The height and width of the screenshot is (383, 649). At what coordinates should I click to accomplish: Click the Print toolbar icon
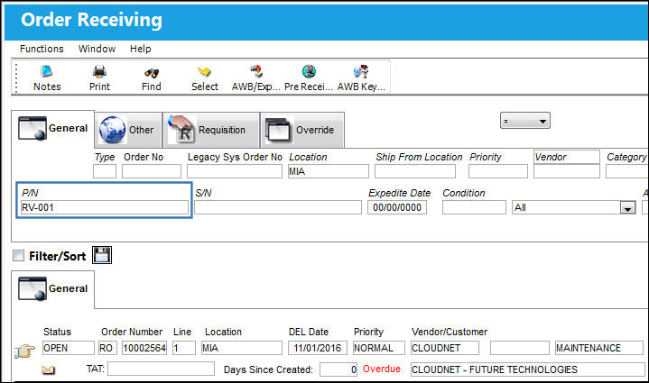99,72
